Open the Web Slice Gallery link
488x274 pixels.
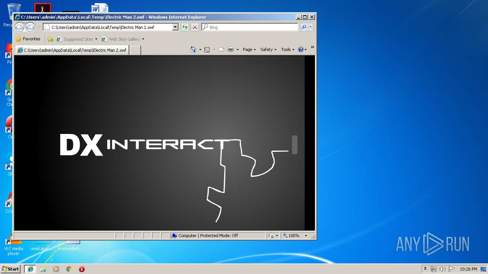point(120,39)
